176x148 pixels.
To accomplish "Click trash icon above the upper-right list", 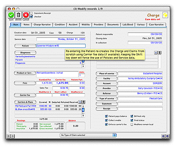I will click(160, 53).
